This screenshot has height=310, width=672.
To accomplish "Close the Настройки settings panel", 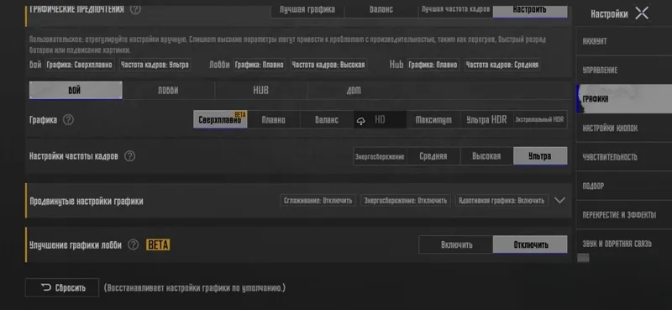I will click(642, 13).
